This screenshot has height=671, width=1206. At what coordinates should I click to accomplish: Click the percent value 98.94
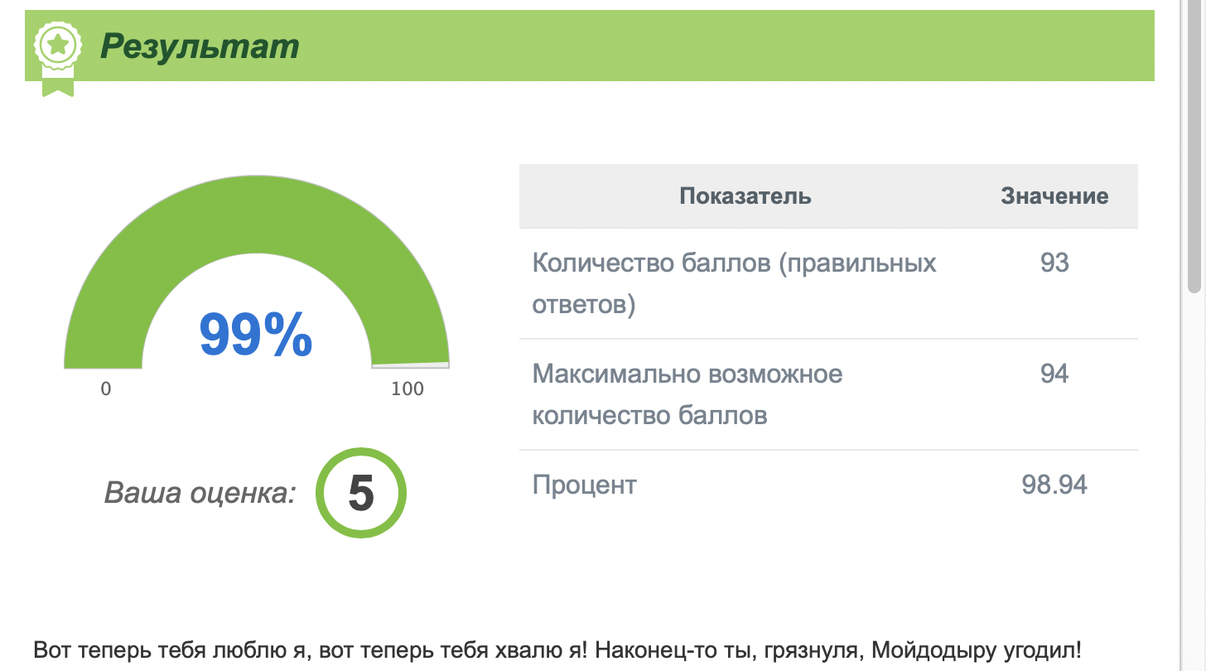click(x=1054, y=485)
